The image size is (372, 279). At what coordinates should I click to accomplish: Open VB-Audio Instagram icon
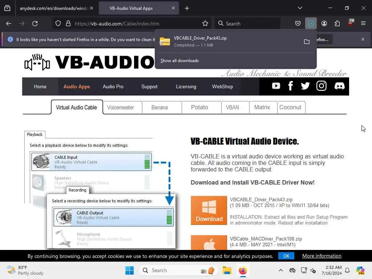(322, 86)
